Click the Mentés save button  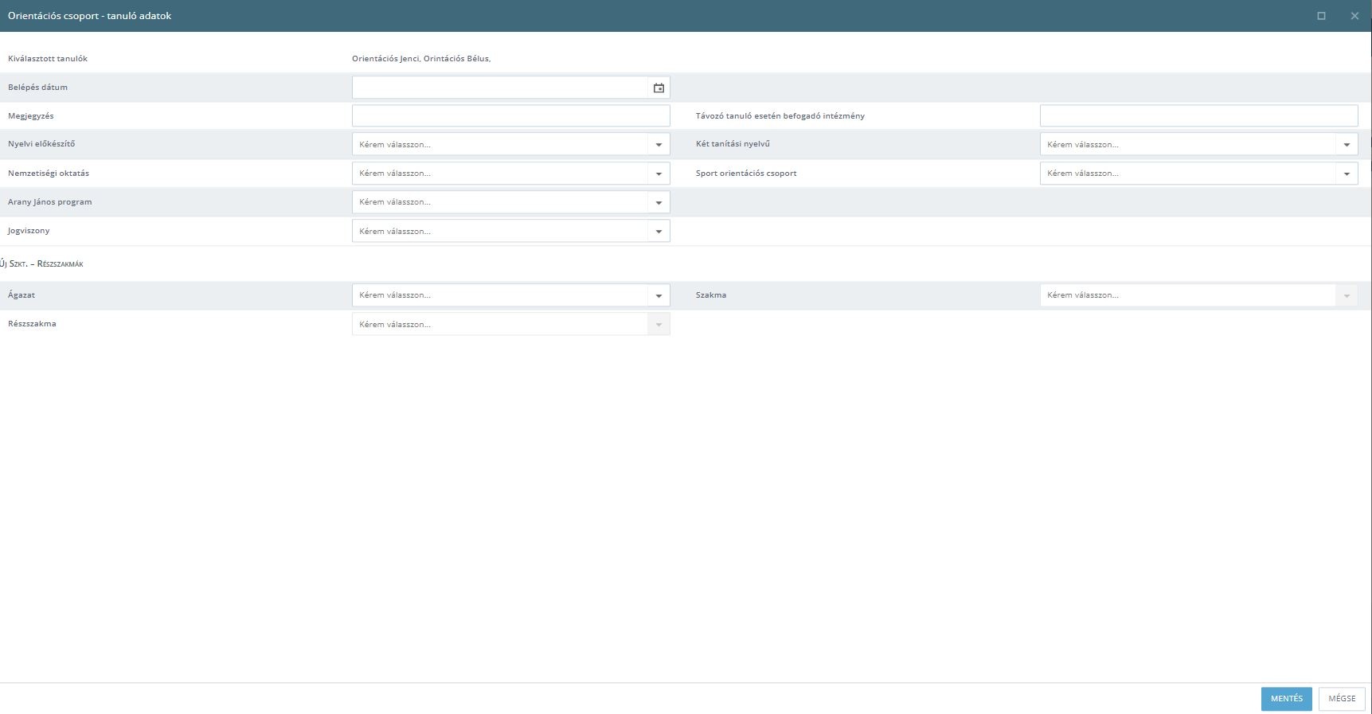pos(1286,699)
